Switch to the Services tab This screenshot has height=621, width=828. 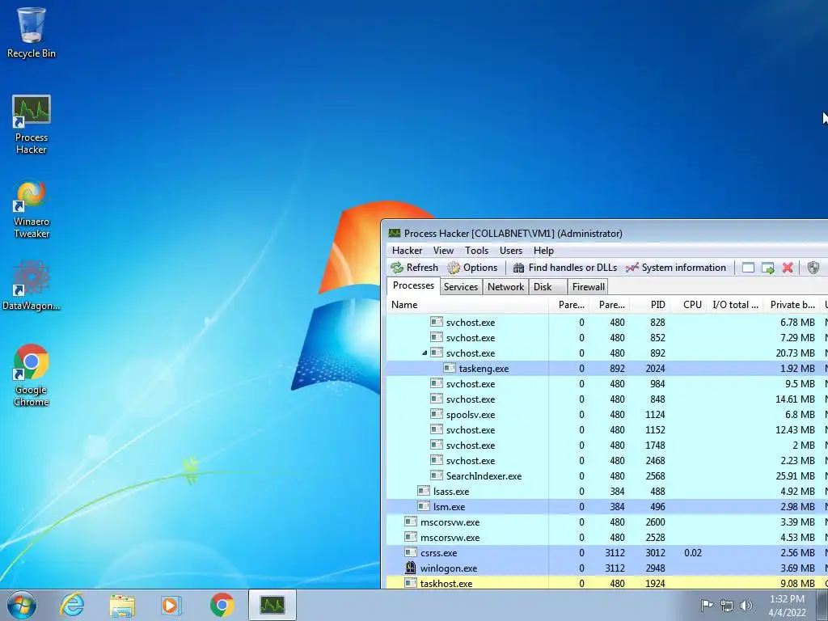(460, 287)
